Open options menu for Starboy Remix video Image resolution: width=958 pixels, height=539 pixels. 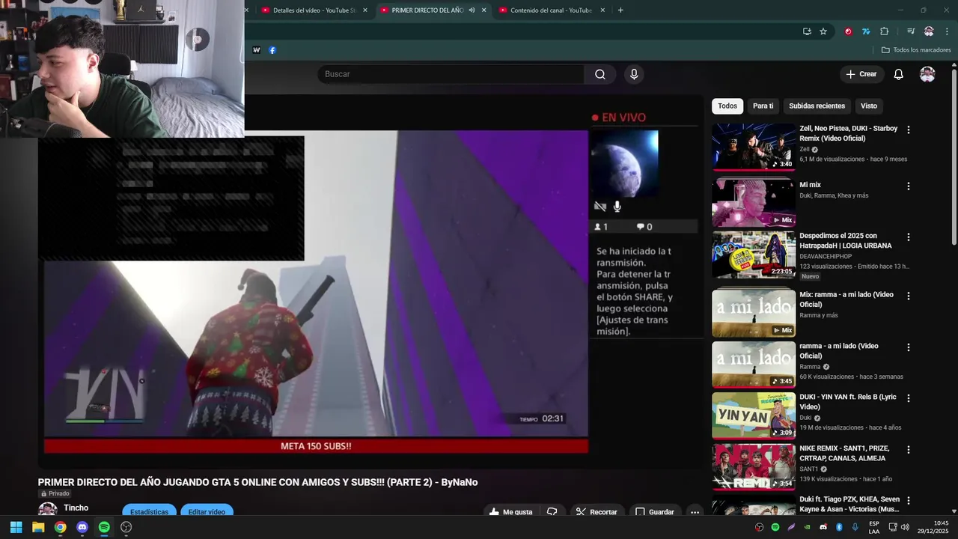click(909, 130)
